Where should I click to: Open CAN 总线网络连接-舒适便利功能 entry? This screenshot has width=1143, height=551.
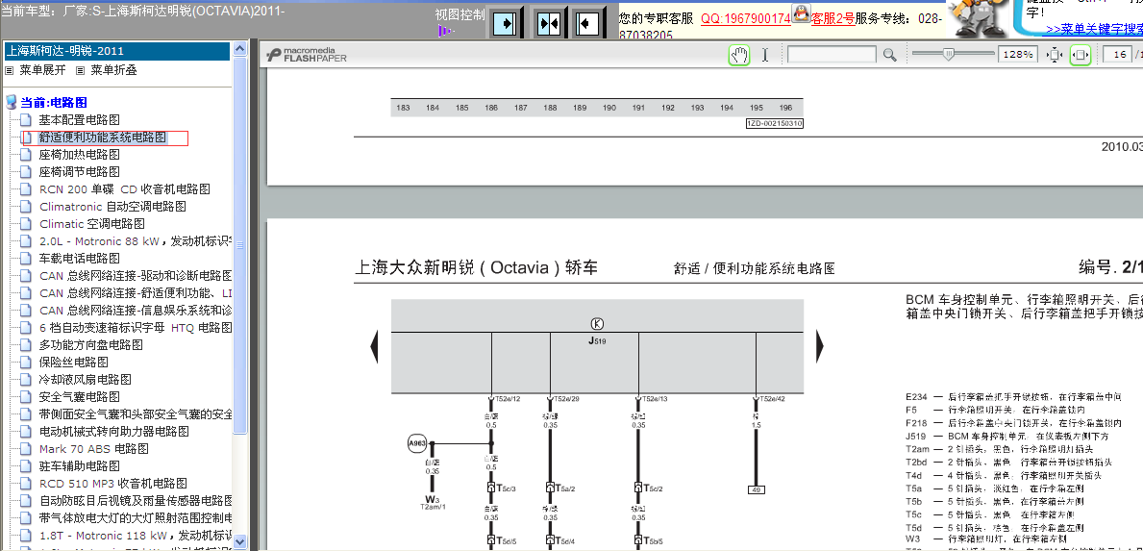[x=136, y=293]
